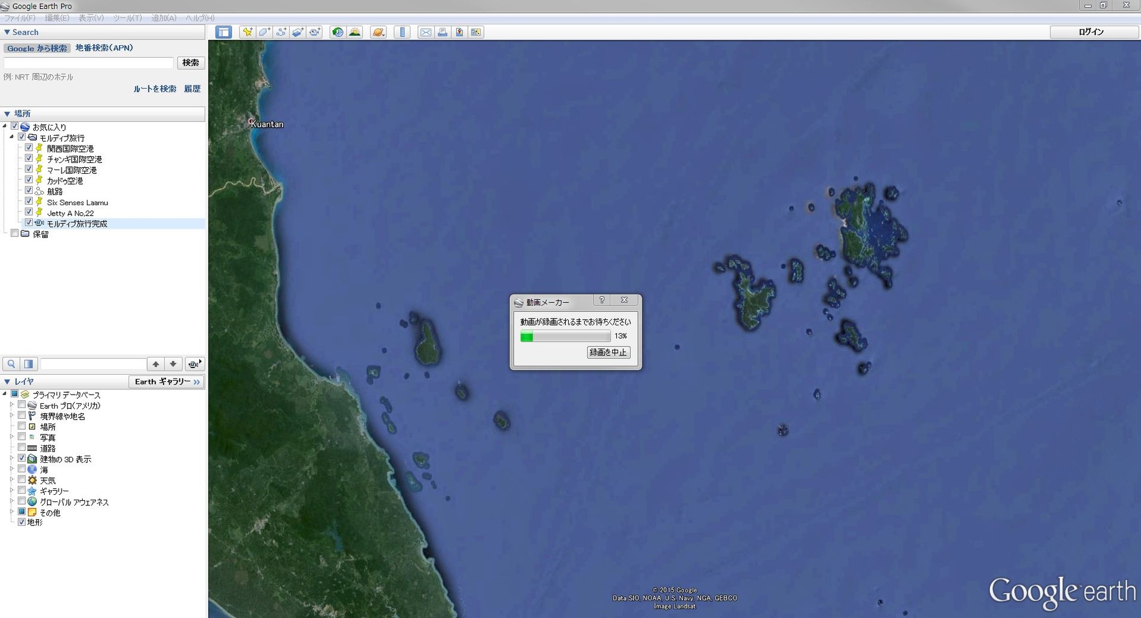1141x618 pixels.
Task: Toggle the チャンギ国際空港 checkbox
Action: point(28,159)
